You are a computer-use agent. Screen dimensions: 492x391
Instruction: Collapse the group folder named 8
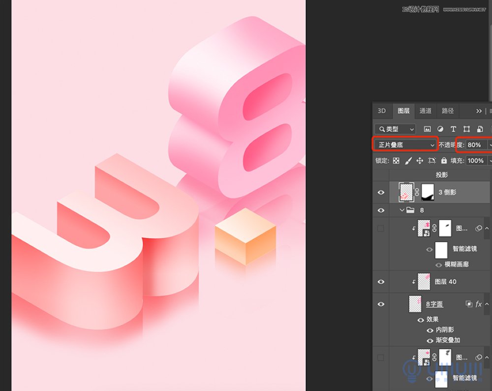click(401, 210)
